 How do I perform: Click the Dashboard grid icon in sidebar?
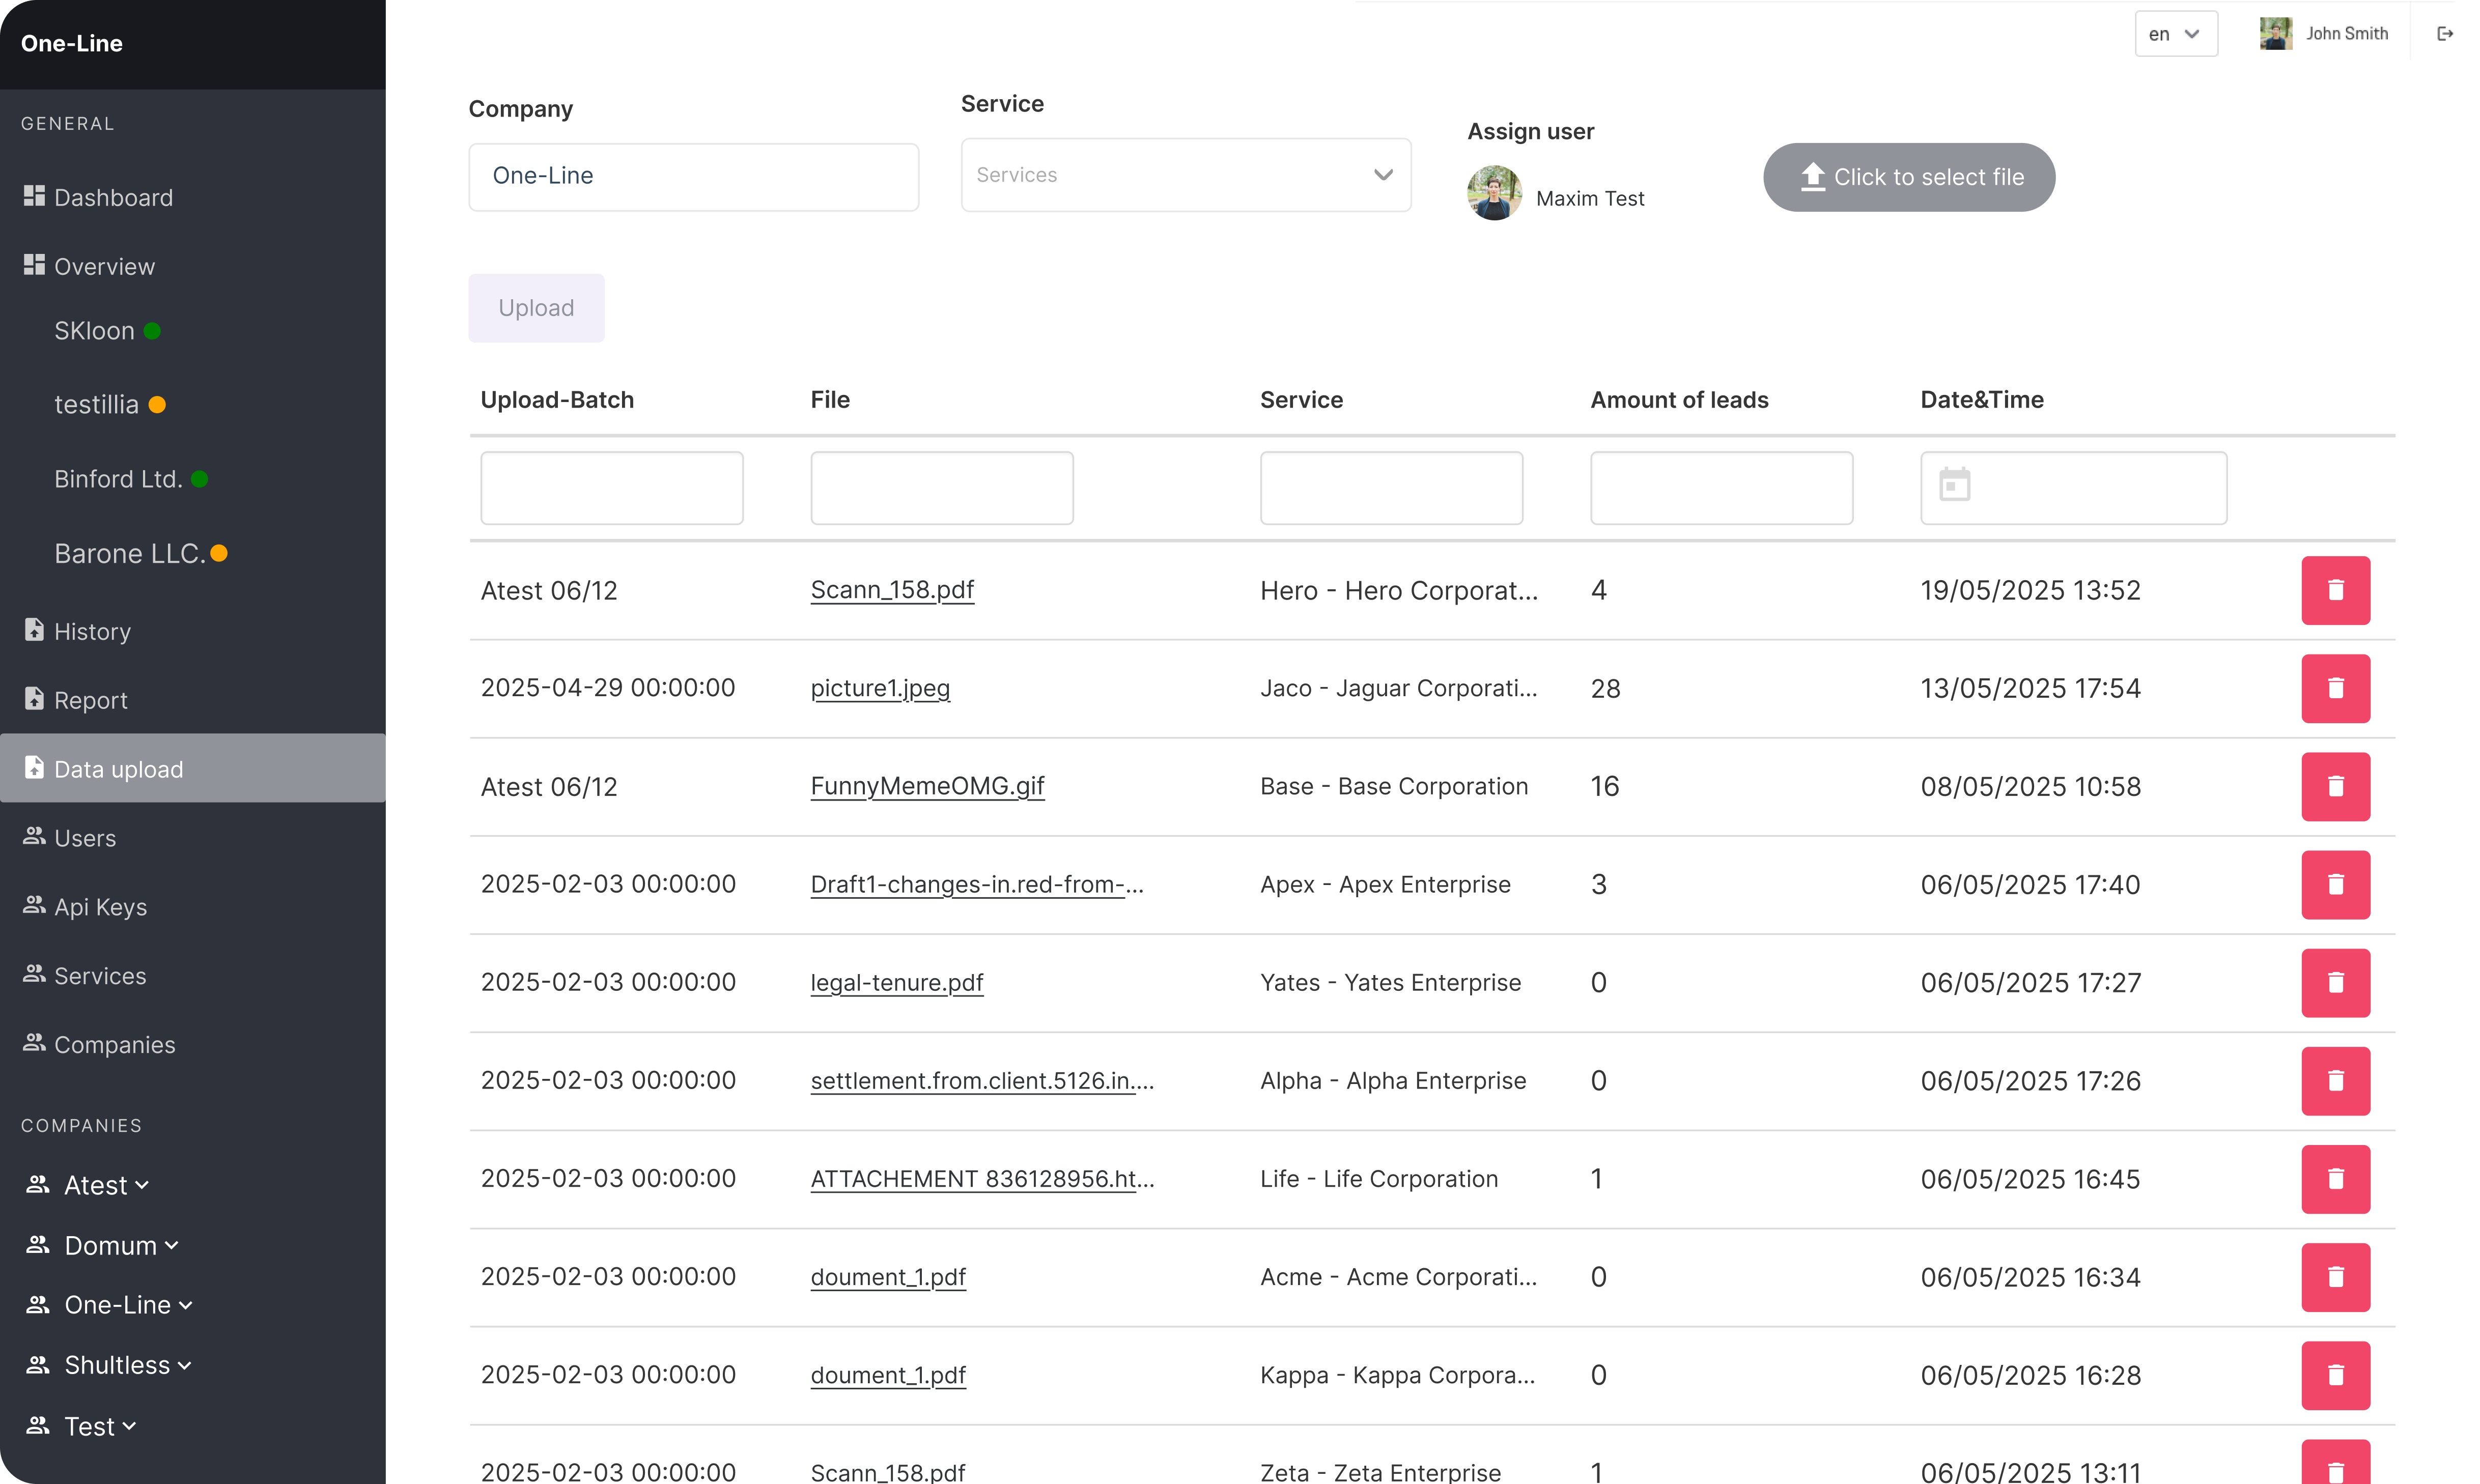coord(34,196)
